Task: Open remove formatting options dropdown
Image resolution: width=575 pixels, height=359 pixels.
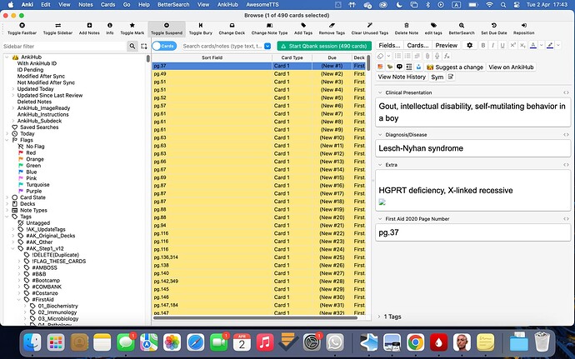Action: (x=388, y=56)
